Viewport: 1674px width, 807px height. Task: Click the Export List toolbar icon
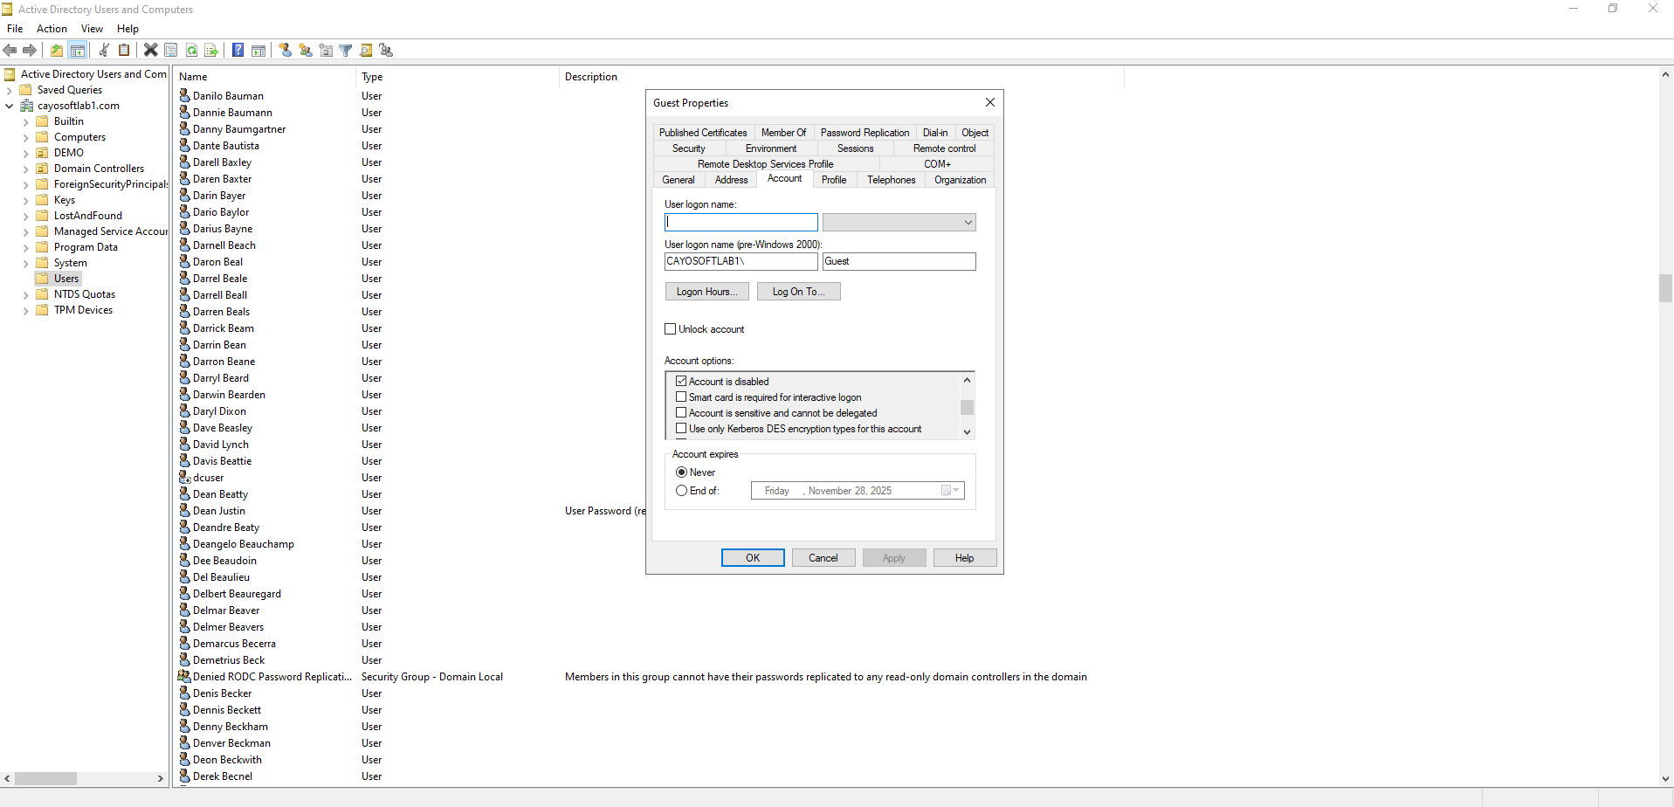210,51
